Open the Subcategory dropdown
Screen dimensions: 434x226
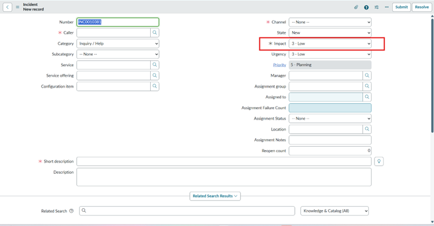coord(118,54)
